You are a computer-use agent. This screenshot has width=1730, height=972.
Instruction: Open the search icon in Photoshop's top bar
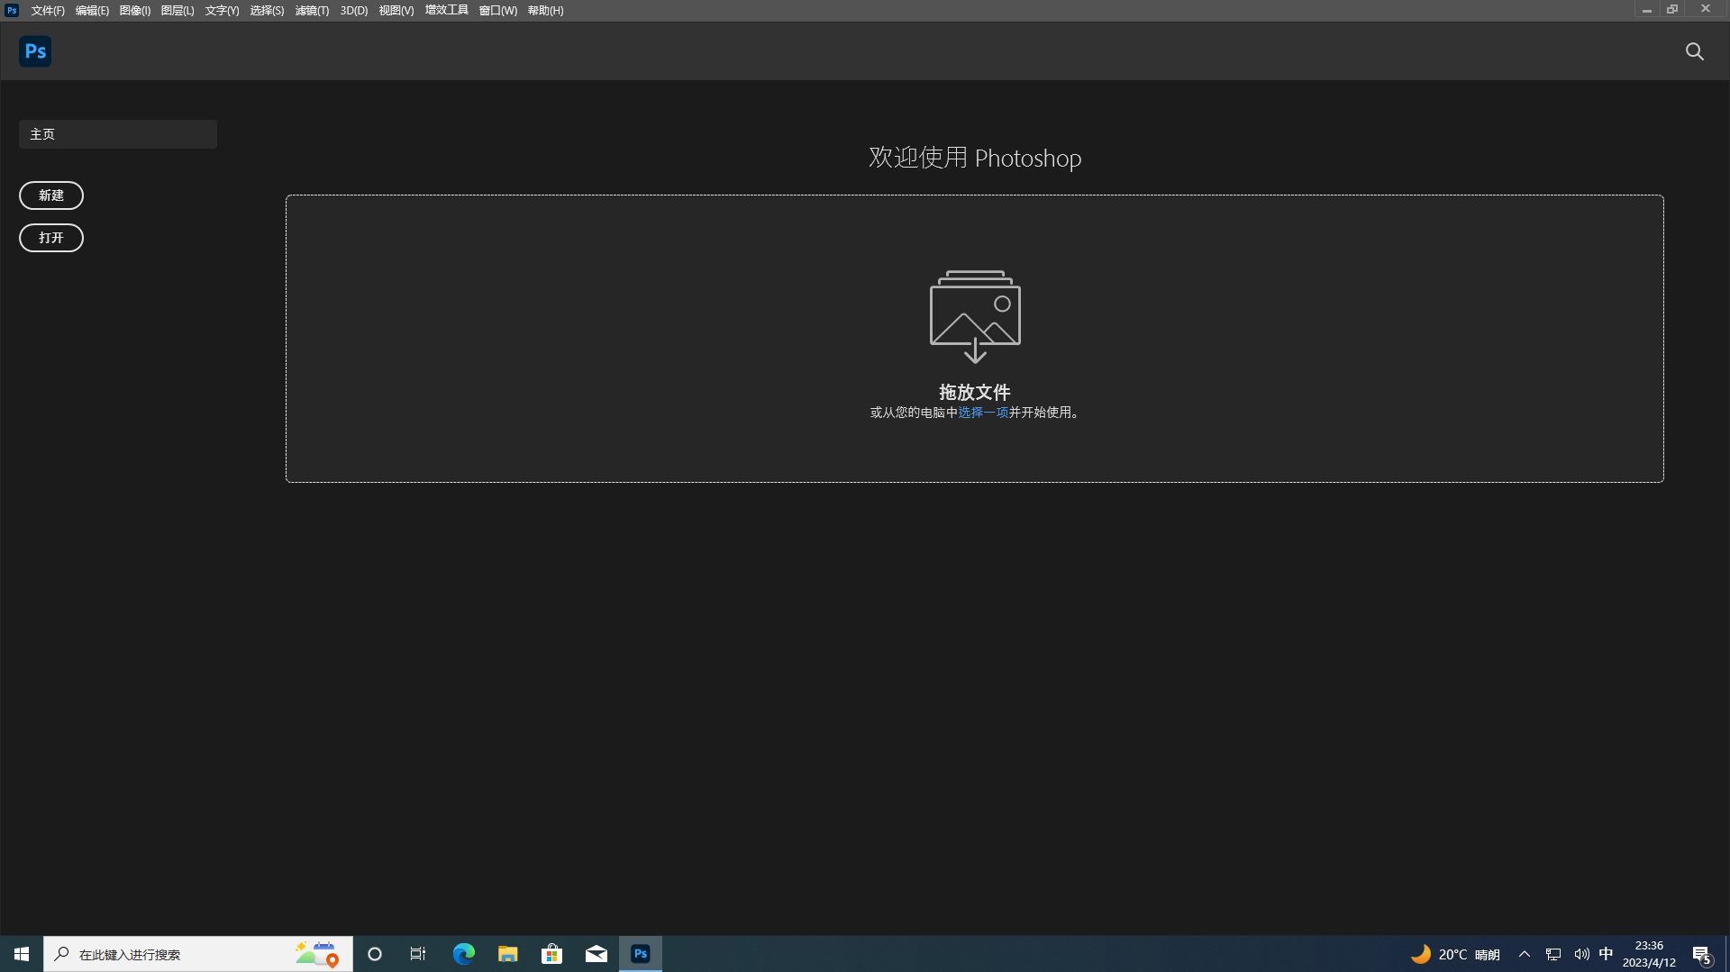click(1695, 51)
